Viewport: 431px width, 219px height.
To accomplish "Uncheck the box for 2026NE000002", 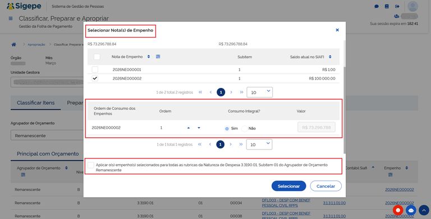I will pyautogui.click(x=95, y=78).
